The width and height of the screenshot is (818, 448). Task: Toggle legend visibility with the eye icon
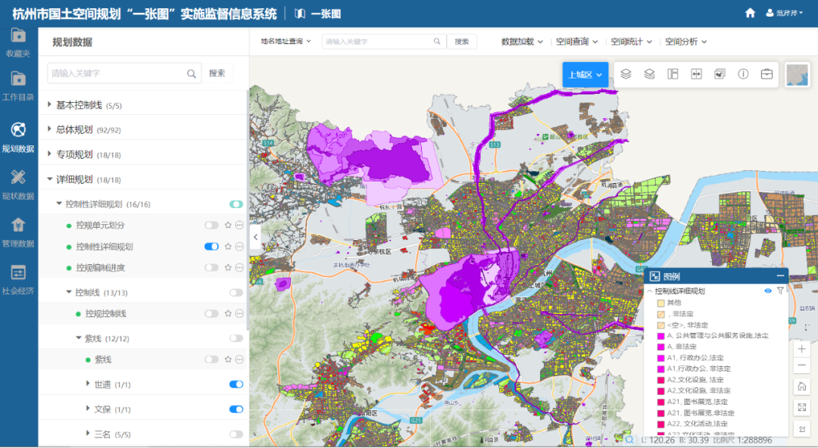pos(768,291)
